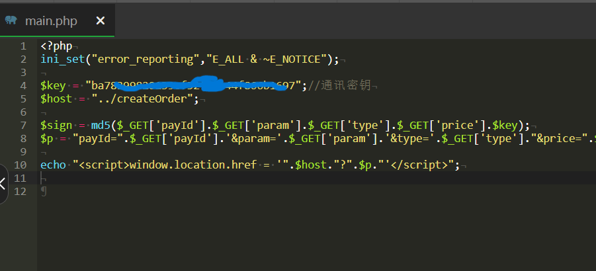The width and height of the screenshot is (596, 271).
Task: Click the $key variable on line 4
Action: coord(52,86)
